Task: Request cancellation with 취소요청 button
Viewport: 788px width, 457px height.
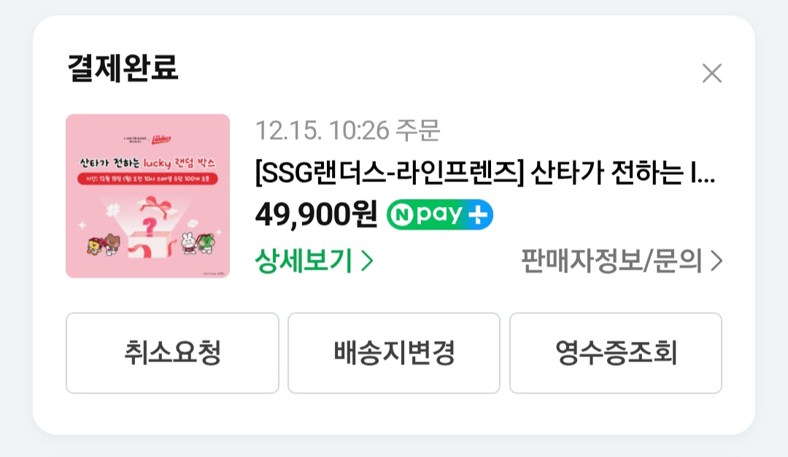Action: tap(172, 353)
